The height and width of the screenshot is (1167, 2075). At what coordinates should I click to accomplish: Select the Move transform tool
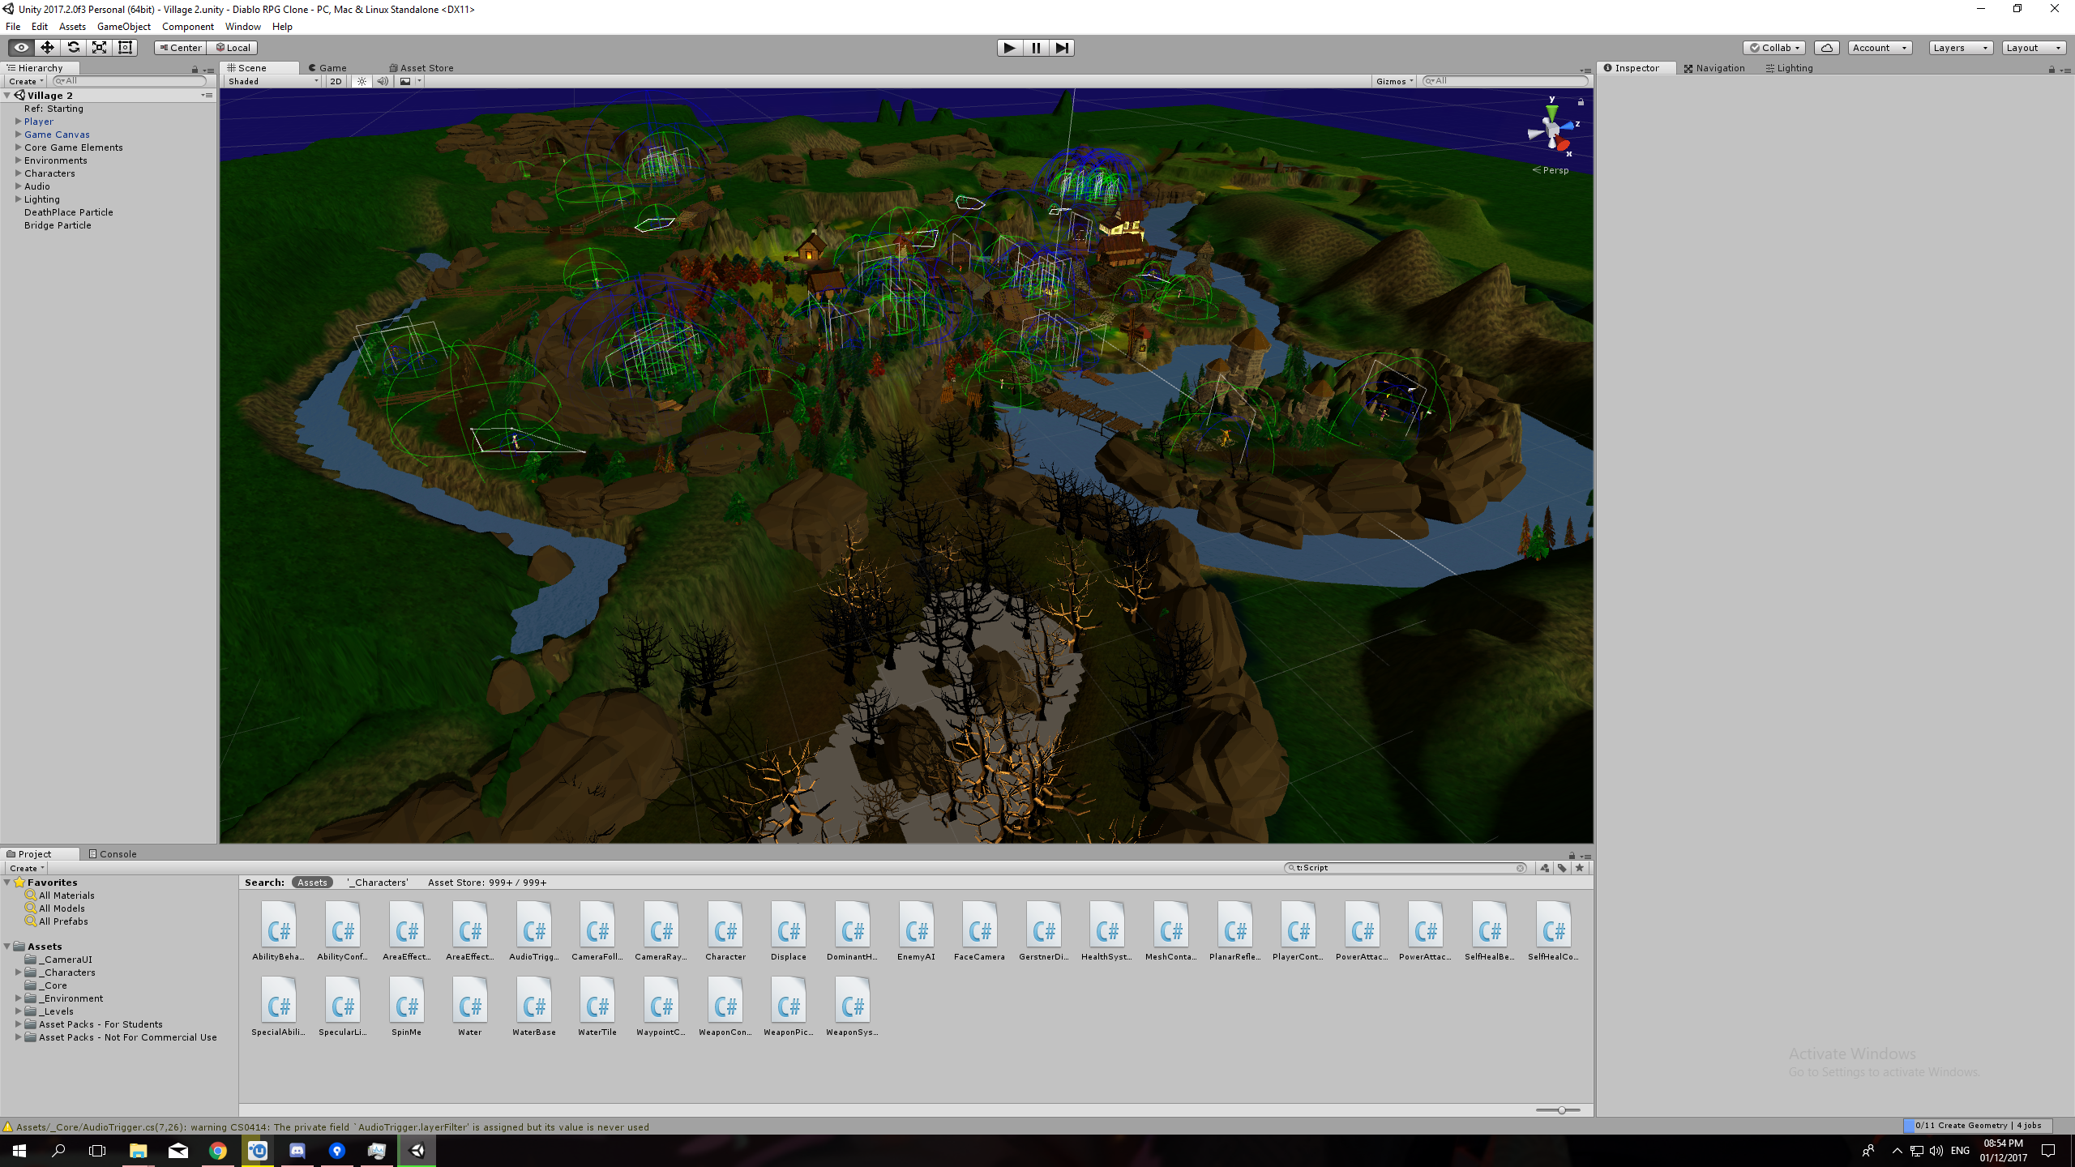click(x=47, y=48)
